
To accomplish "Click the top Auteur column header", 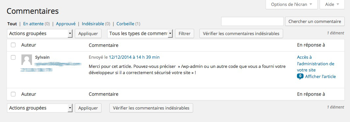I will tap(29, 45).
